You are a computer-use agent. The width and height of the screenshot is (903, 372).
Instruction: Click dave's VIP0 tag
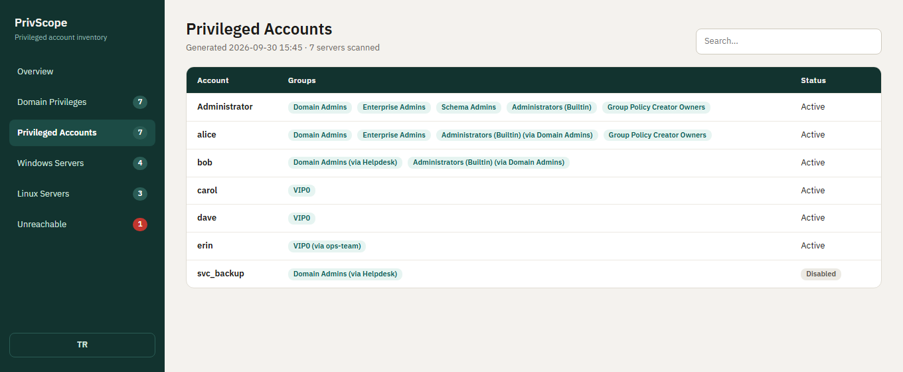(301, 219)
